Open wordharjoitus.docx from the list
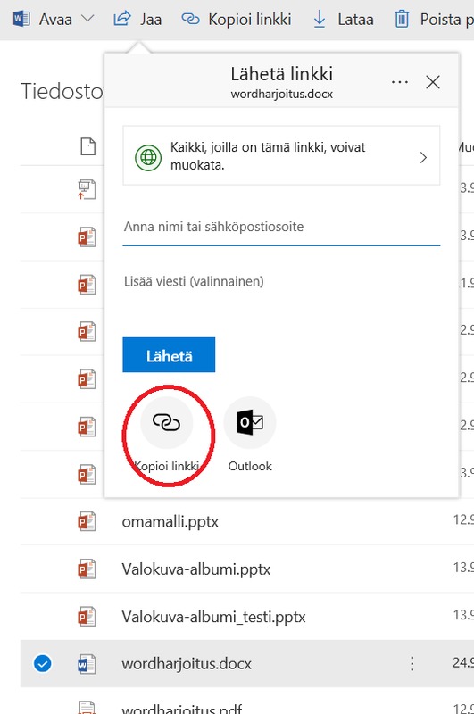The width and height of the screenshot is (474, 714). [187, 664]
